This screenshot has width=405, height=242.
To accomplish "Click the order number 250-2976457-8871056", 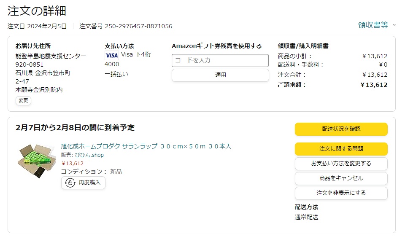I will tap(138, 26).
